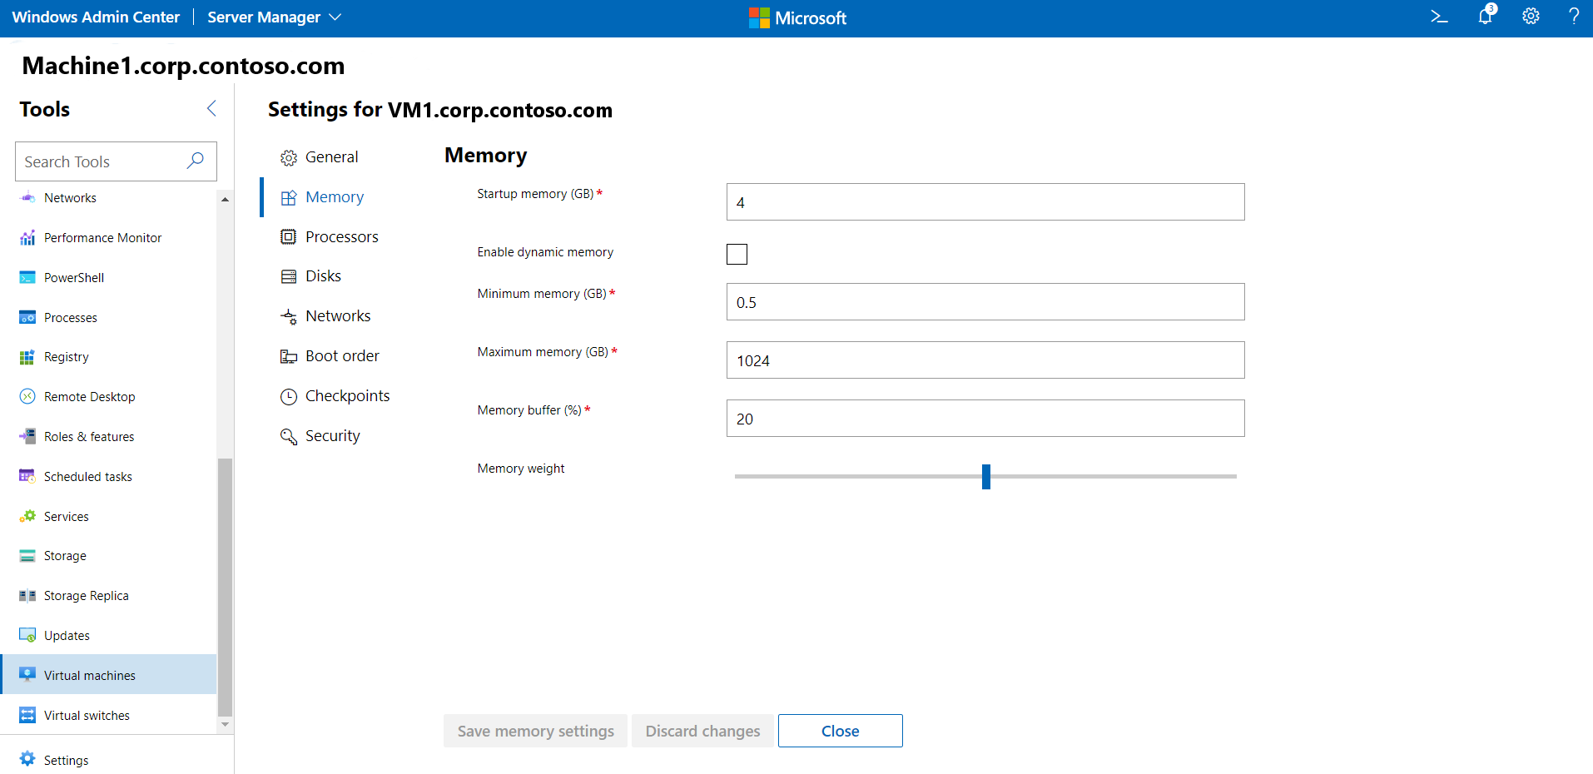Open the Storage Replica tool
This screenshot has width=1593, height=774.
[86, 595]
